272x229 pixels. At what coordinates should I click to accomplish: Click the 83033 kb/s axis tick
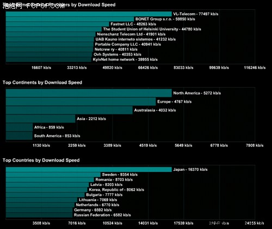point(183,67)
